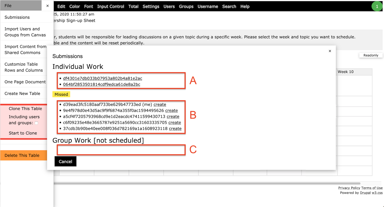
Task: Open the Groups menu
Action: [186, 6]
